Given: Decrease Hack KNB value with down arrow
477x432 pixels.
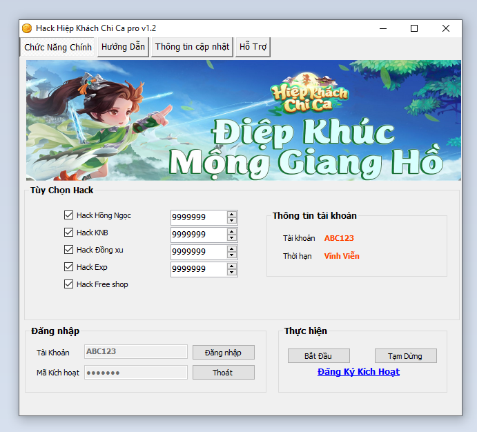Looking at the screenshot, I should 232,238.
